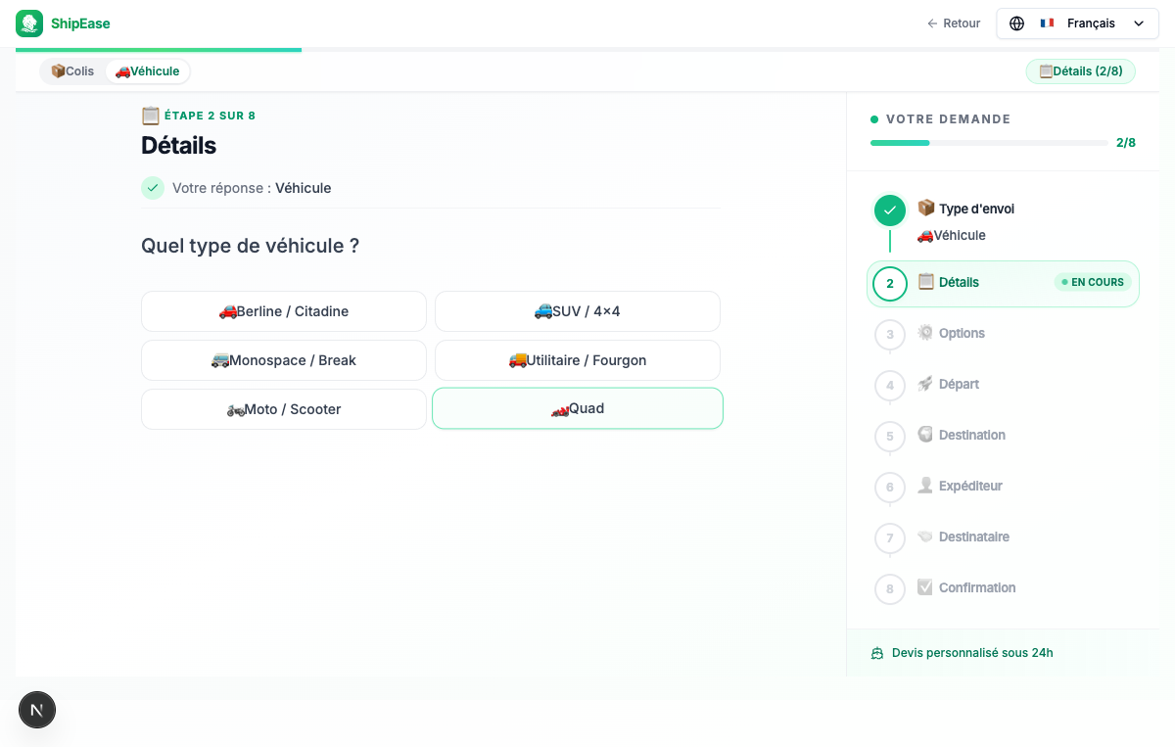This screenshot has height=747, width=1175.
Task: Click the EN COURS status badge
Action: (1093, 282)
